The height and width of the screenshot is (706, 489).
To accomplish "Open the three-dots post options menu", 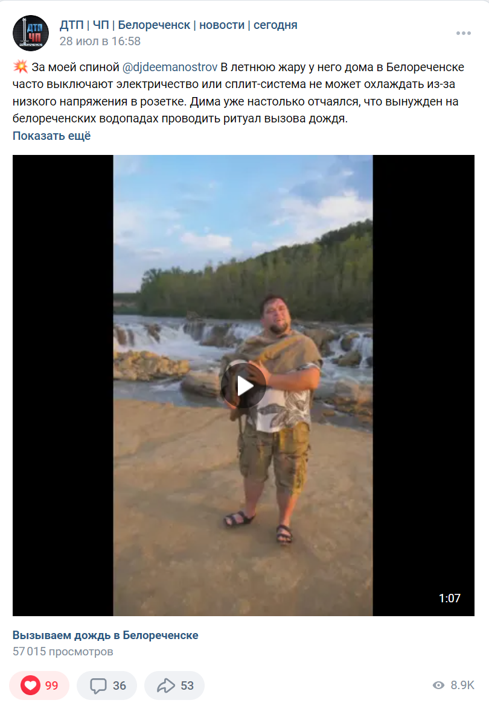I will tap(463, 33).
